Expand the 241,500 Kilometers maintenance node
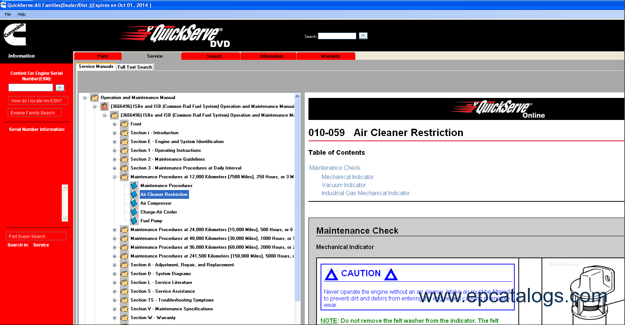The height and width of the screenshot is (325, 625). [114, 256]
